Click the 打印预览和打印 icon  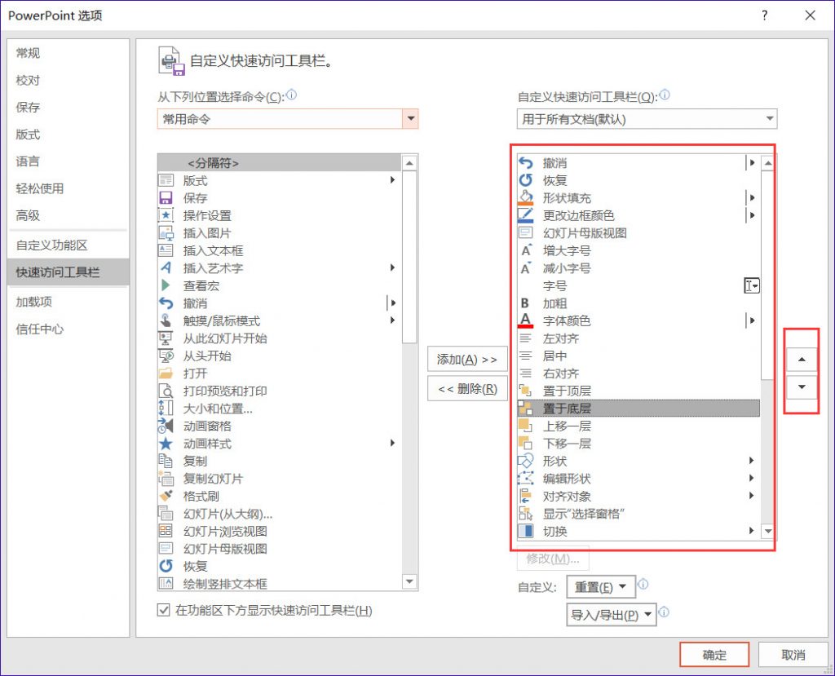pyautogui.click(x=166, y=391)
